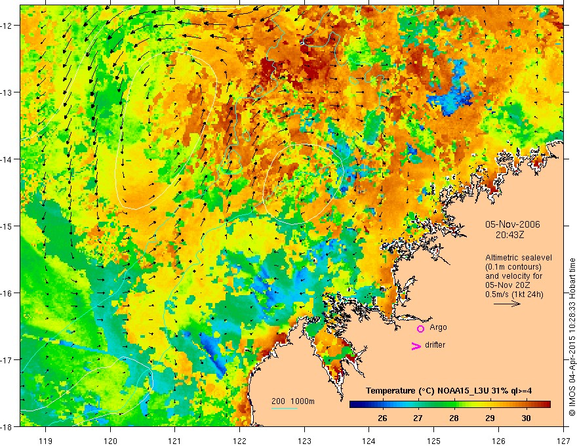This screenshot has width=577, height=446.
Task: Click the longitude axis label 127
Action: [x=563, y=441]
